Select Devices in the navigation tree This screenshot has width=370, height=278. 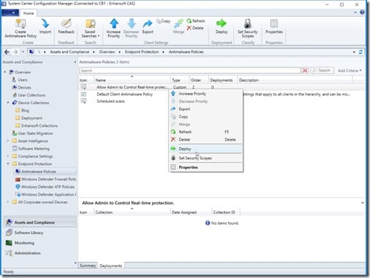pyautogui.click(x=24, y=87)
